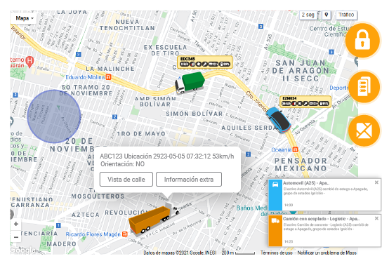Open the orange documents report button
The image size is (382, 268).
click(364, 87)
